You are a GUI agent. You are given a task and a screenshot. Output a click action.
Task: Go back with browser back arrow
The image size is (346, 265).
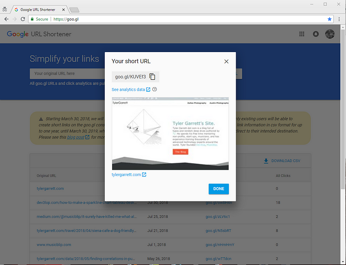tap(6, 19)
